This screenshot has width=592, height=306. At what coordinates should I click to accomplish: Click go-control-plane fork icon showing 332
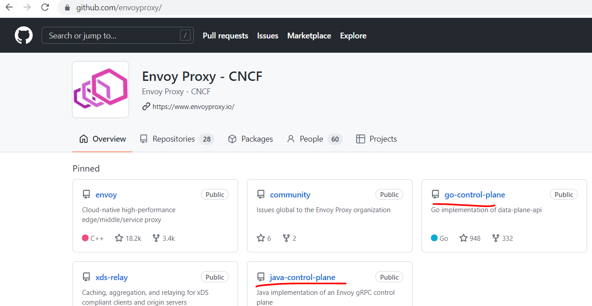coord(496,238)
